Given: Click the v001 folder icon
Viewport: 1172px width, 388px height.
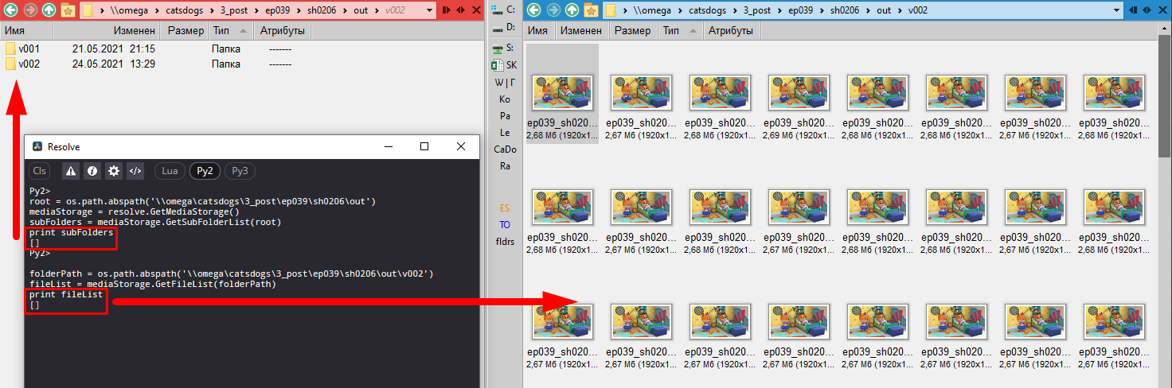Looking at the screenshot, I should pos(10,48).
